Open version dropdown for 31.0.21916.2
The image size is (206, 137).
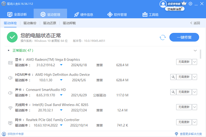point(61,65)
